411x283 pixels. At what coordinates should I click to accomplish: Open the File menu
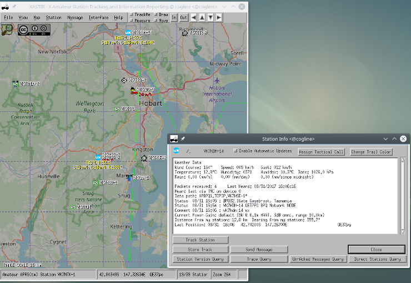click(8, 18)
